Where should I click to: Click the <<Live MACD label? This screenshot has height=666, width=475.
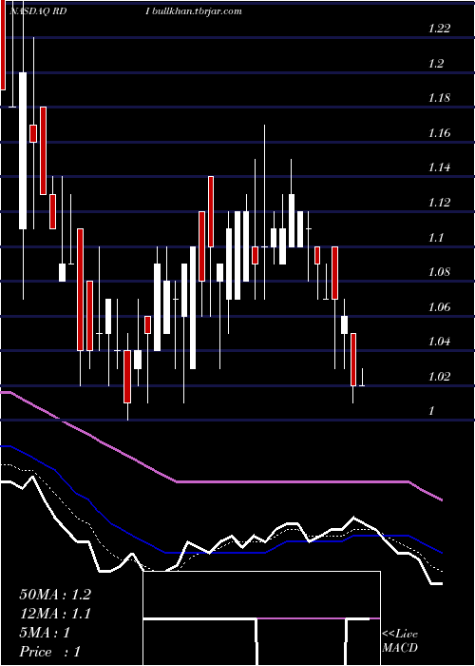pos(400,641)
